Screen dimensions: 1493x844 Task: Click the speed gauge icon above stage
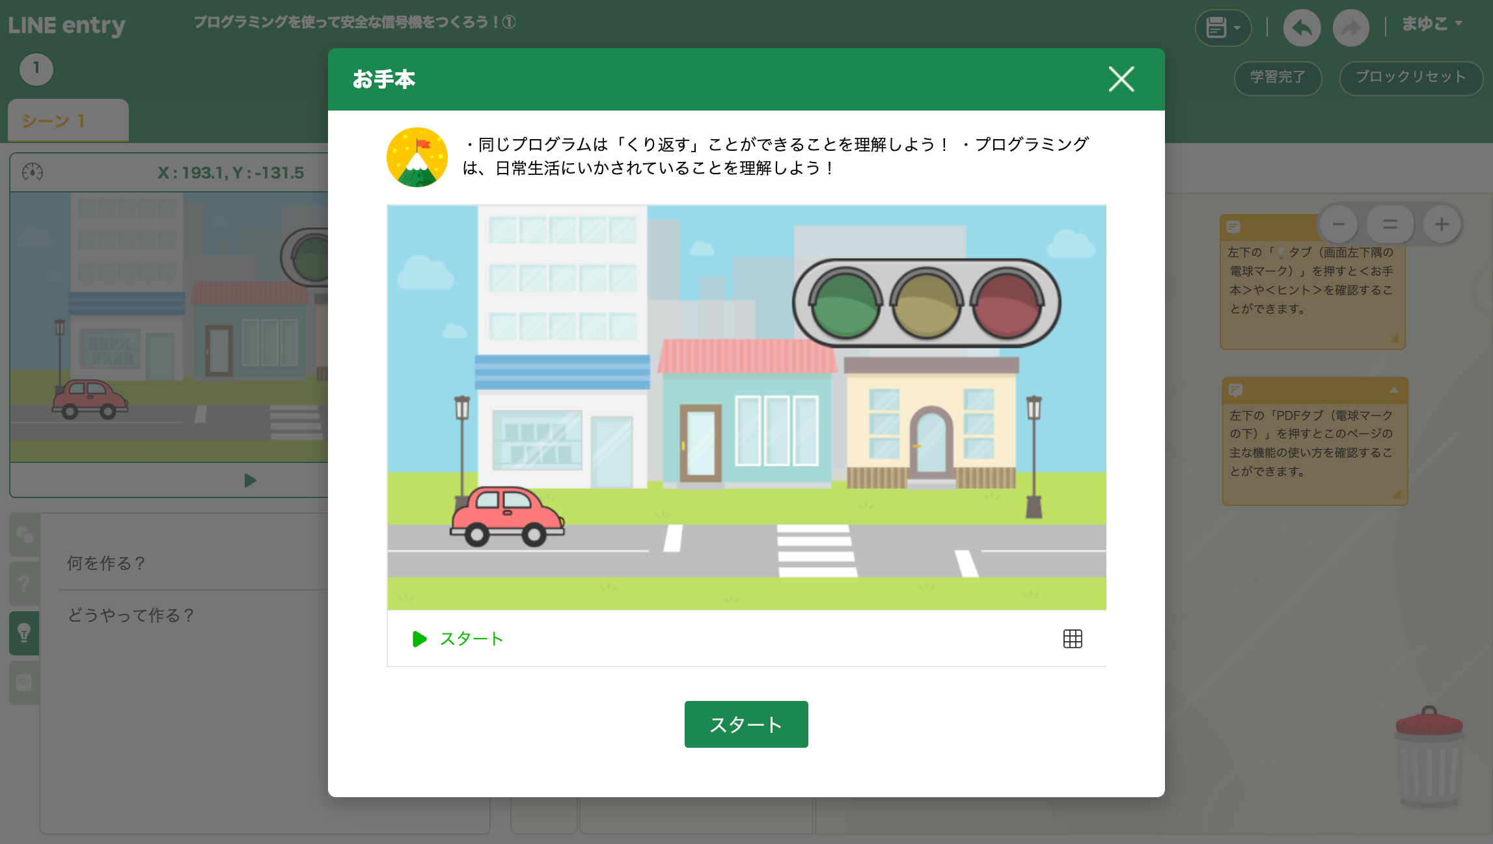point(33,172)
